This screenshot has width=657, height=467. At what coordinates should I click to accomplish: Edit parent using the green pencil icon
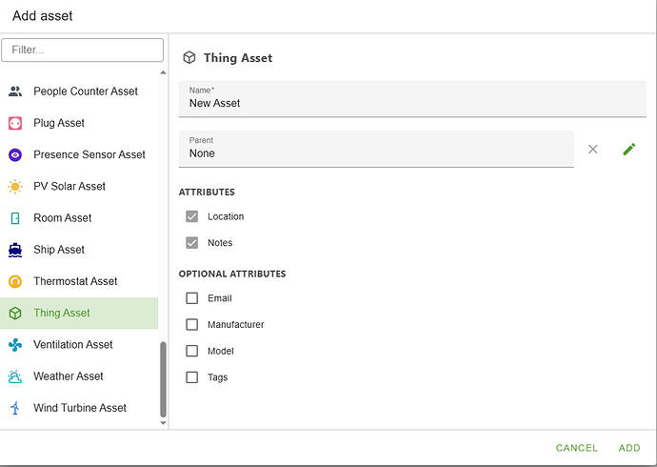tap(629, 150)
